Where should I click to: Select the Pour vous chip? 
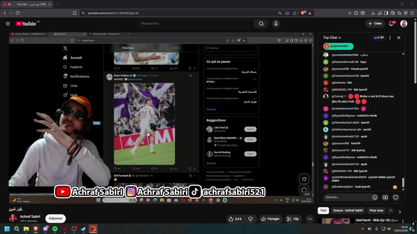[376, 210]
